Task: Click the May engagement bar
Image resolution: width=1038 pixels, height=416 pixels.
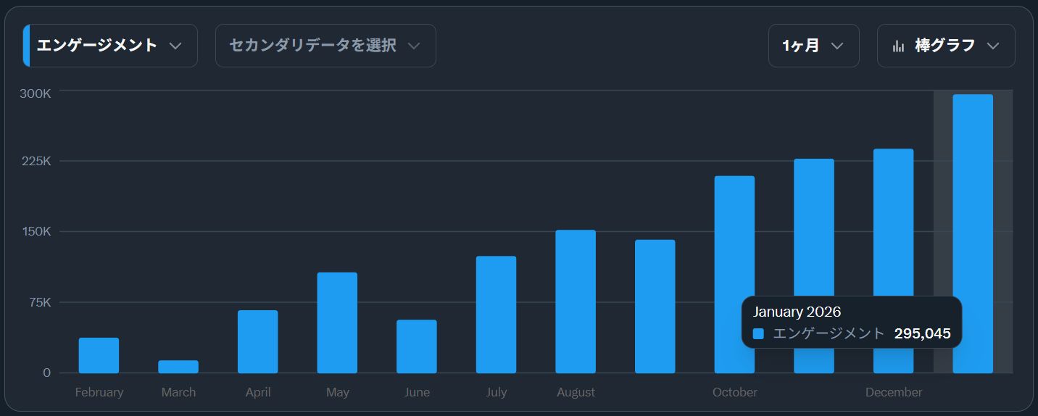Action: point(337,323)
